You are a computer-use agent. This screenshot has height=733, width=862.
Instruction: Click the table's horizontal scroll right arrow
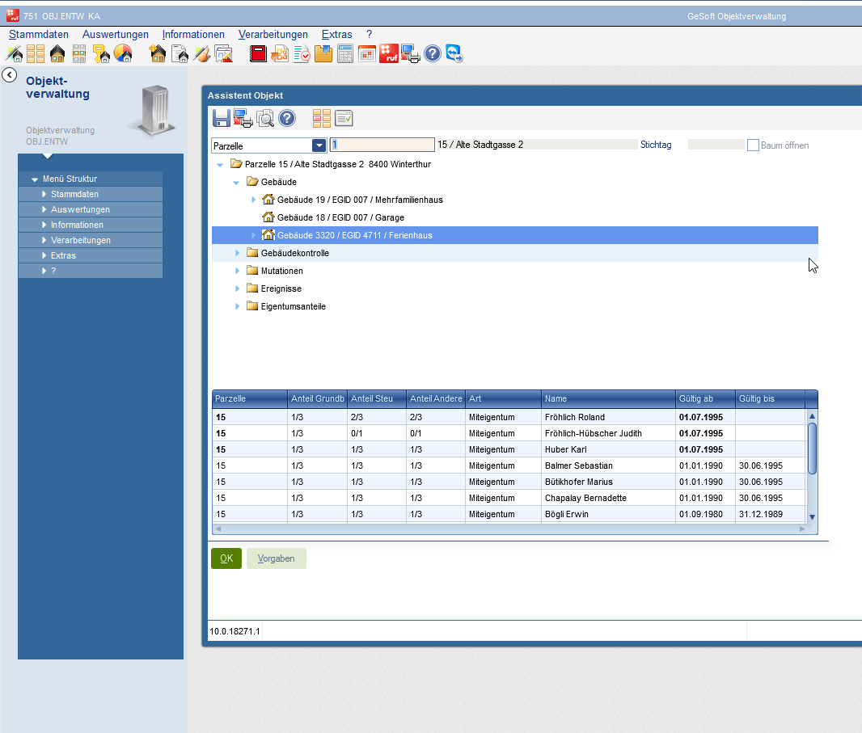pyautogui.click(x=802, y=529)
